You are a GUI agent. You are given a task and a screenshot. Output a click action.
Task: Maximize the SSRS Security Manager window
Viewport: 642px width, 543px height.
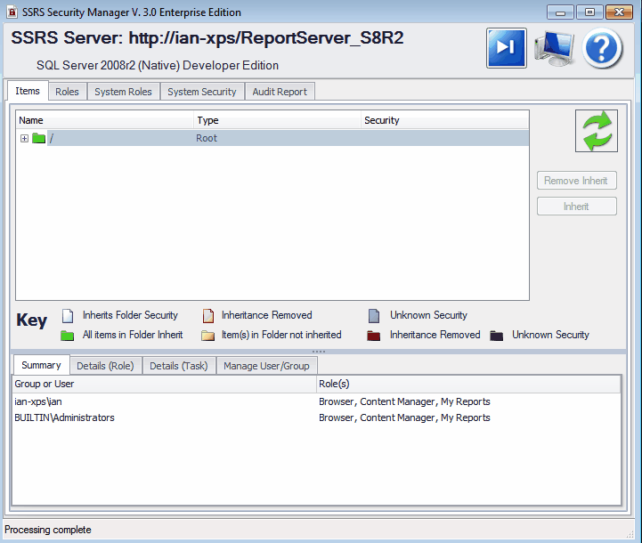(589, 12)
